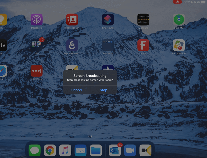Open Music app in the dock
Screen dimensions: 207x158
click(65, 150)
